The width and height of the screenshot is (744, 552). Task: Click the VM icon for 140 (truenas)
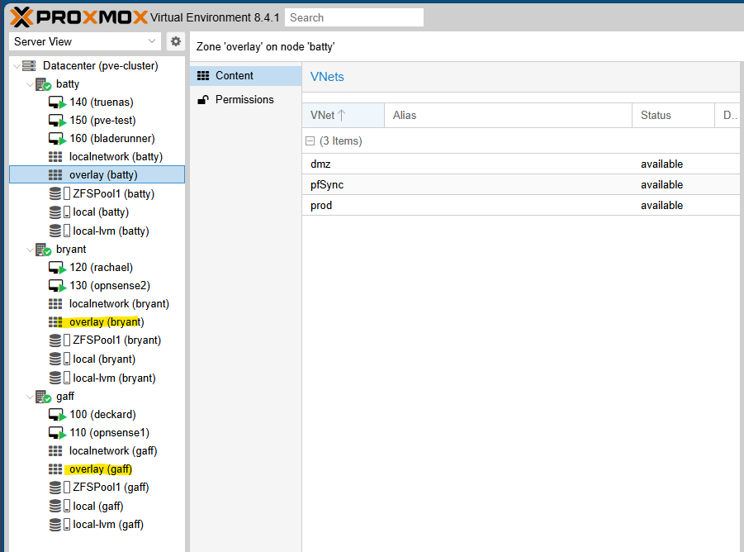pos(57,102)
